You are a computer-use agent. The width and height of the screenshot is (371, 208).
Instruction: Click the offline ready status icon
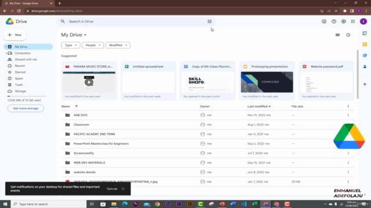[324, 21]
